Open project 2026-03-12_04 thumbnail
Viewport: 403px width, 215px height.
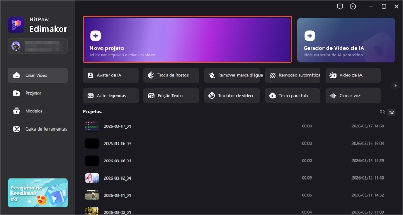click(92, 178)
